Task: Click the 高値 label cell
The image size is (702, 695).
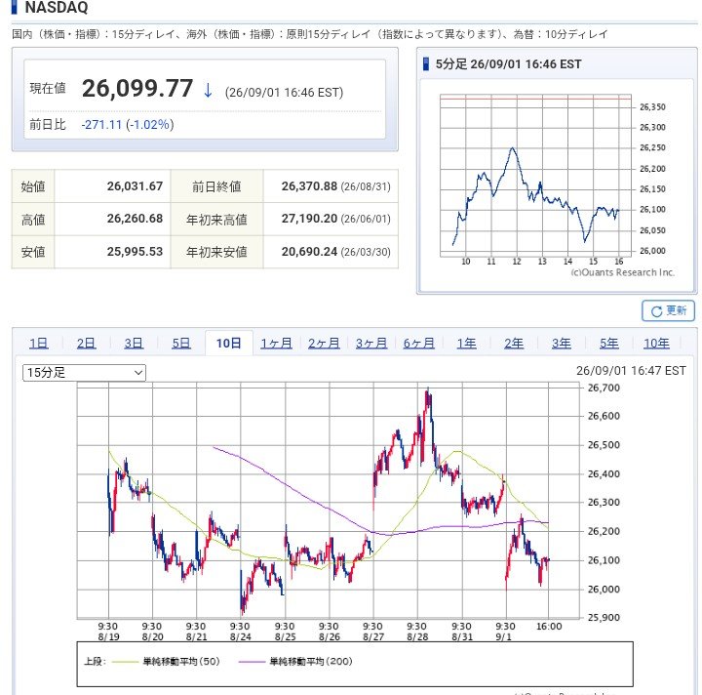Action: (33, 219)
